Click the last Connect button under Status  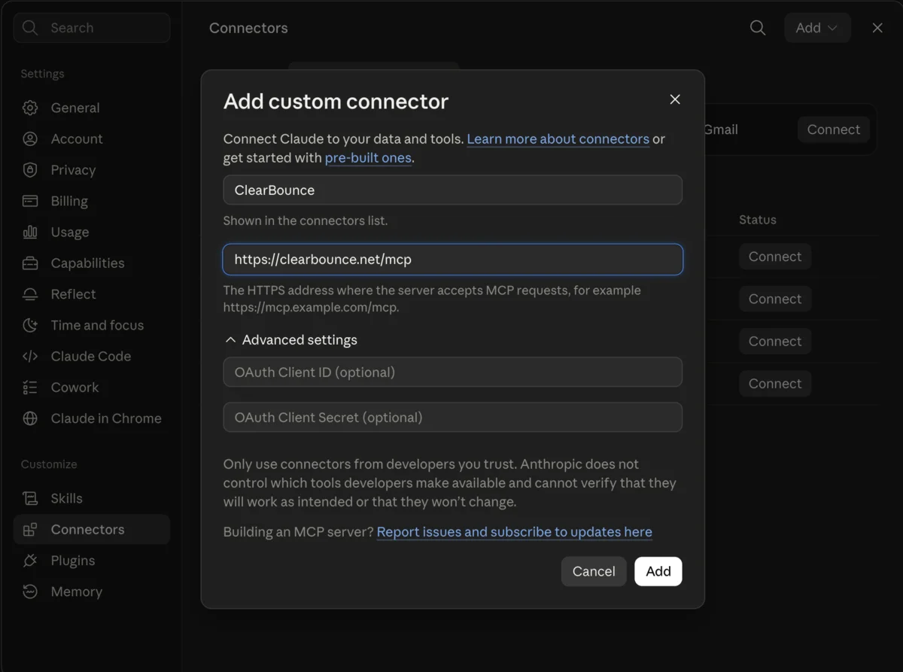pos(775,383)
